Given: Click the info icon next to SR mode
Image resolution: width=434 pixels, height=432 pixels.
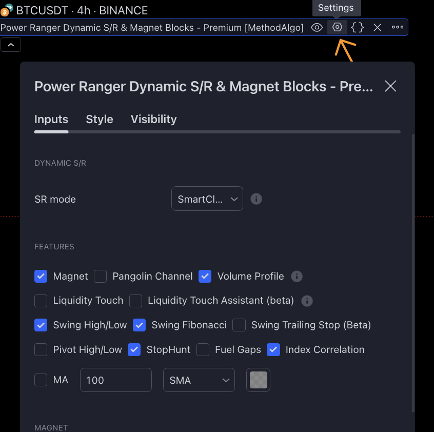Looking at the screenshot, I should pos(257,199).
